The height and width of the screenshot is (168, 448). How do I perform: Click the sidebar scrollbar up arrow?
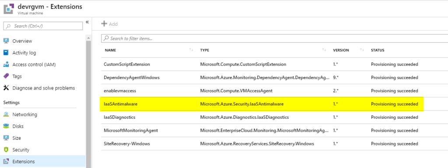pyautogui.click(x=88, y=38)
